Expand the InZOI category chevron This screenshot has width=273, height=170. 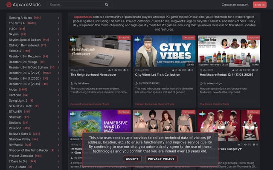coord(59,29)
